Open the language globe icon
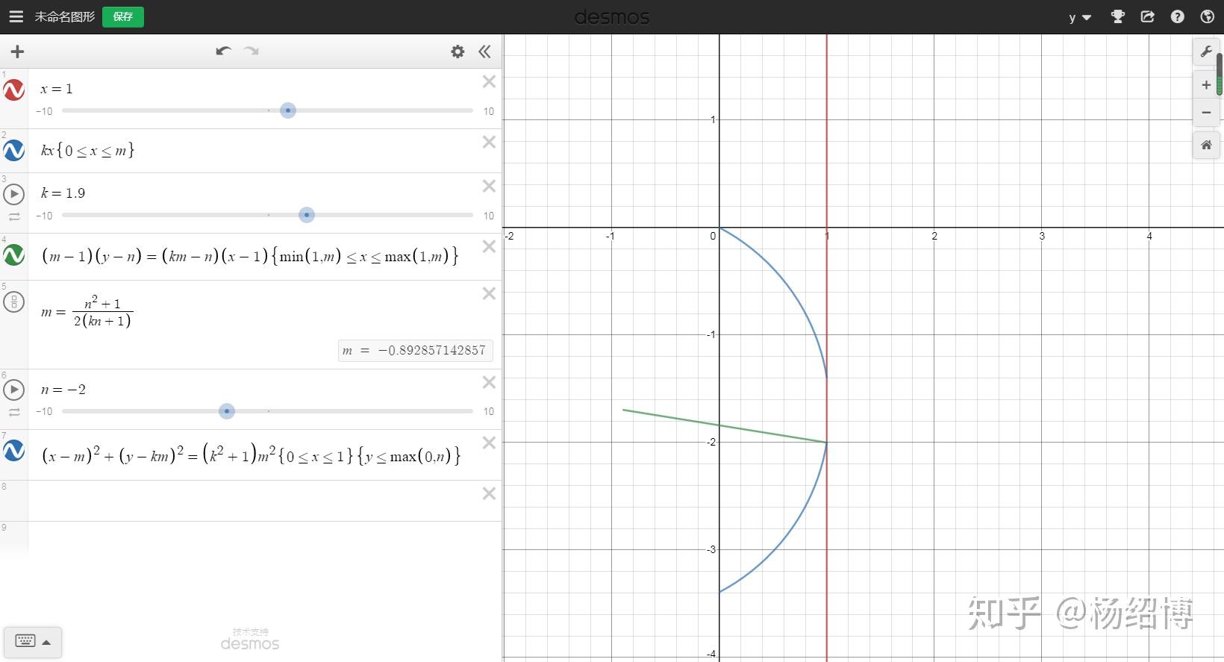Image resolution: width=1224 pixels, height=662 pixels. click(1208, 16)
